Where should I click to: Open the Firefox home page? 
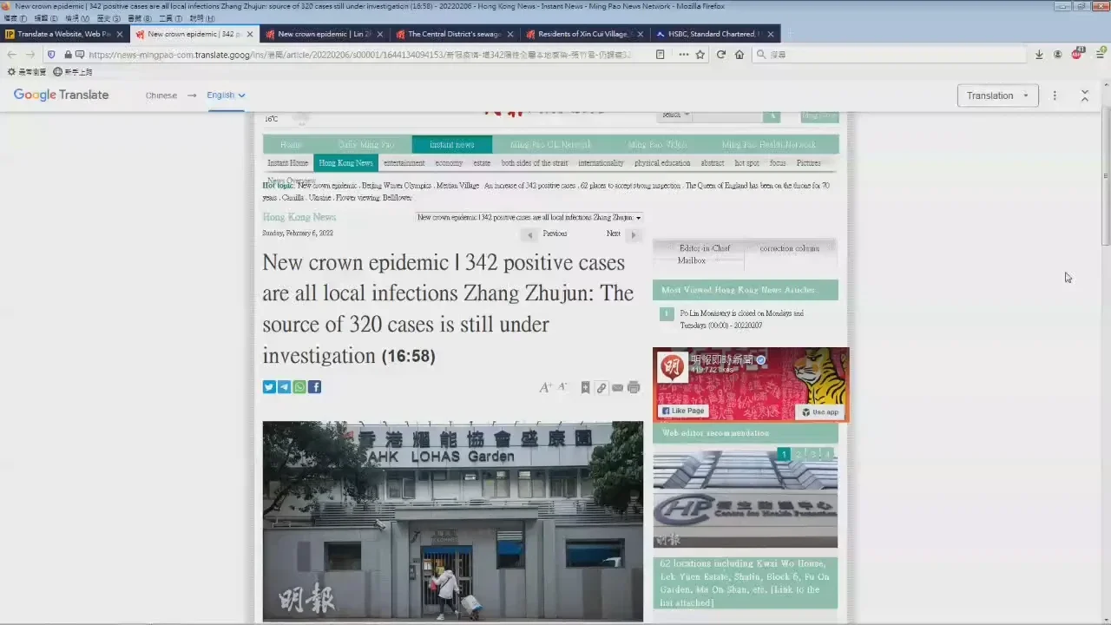(x=740, y=55)
